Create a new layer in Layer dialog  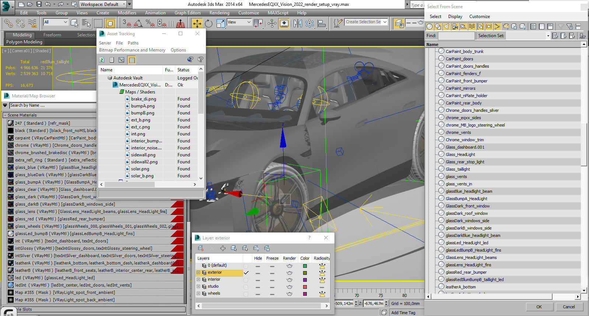tap(200, 248)
